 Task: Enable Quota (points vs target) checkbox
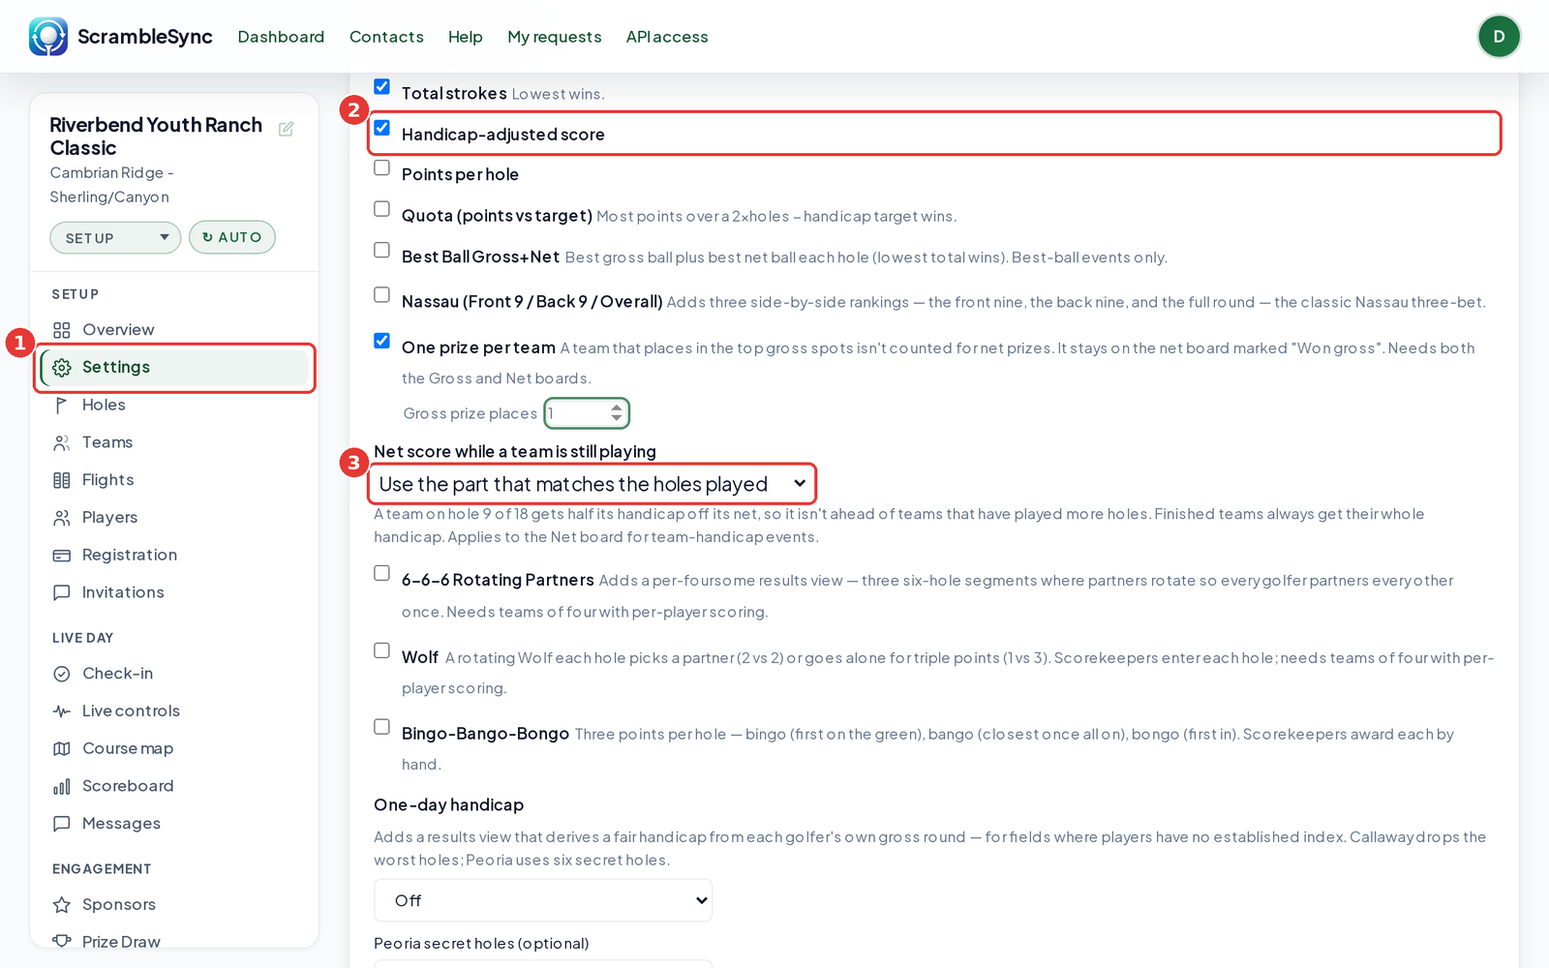point(382,209)
